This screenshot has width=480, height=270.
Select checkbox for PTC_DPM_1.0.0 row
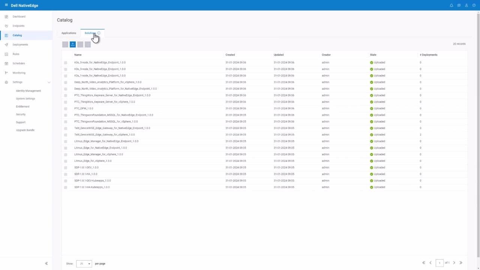[66, 109]
